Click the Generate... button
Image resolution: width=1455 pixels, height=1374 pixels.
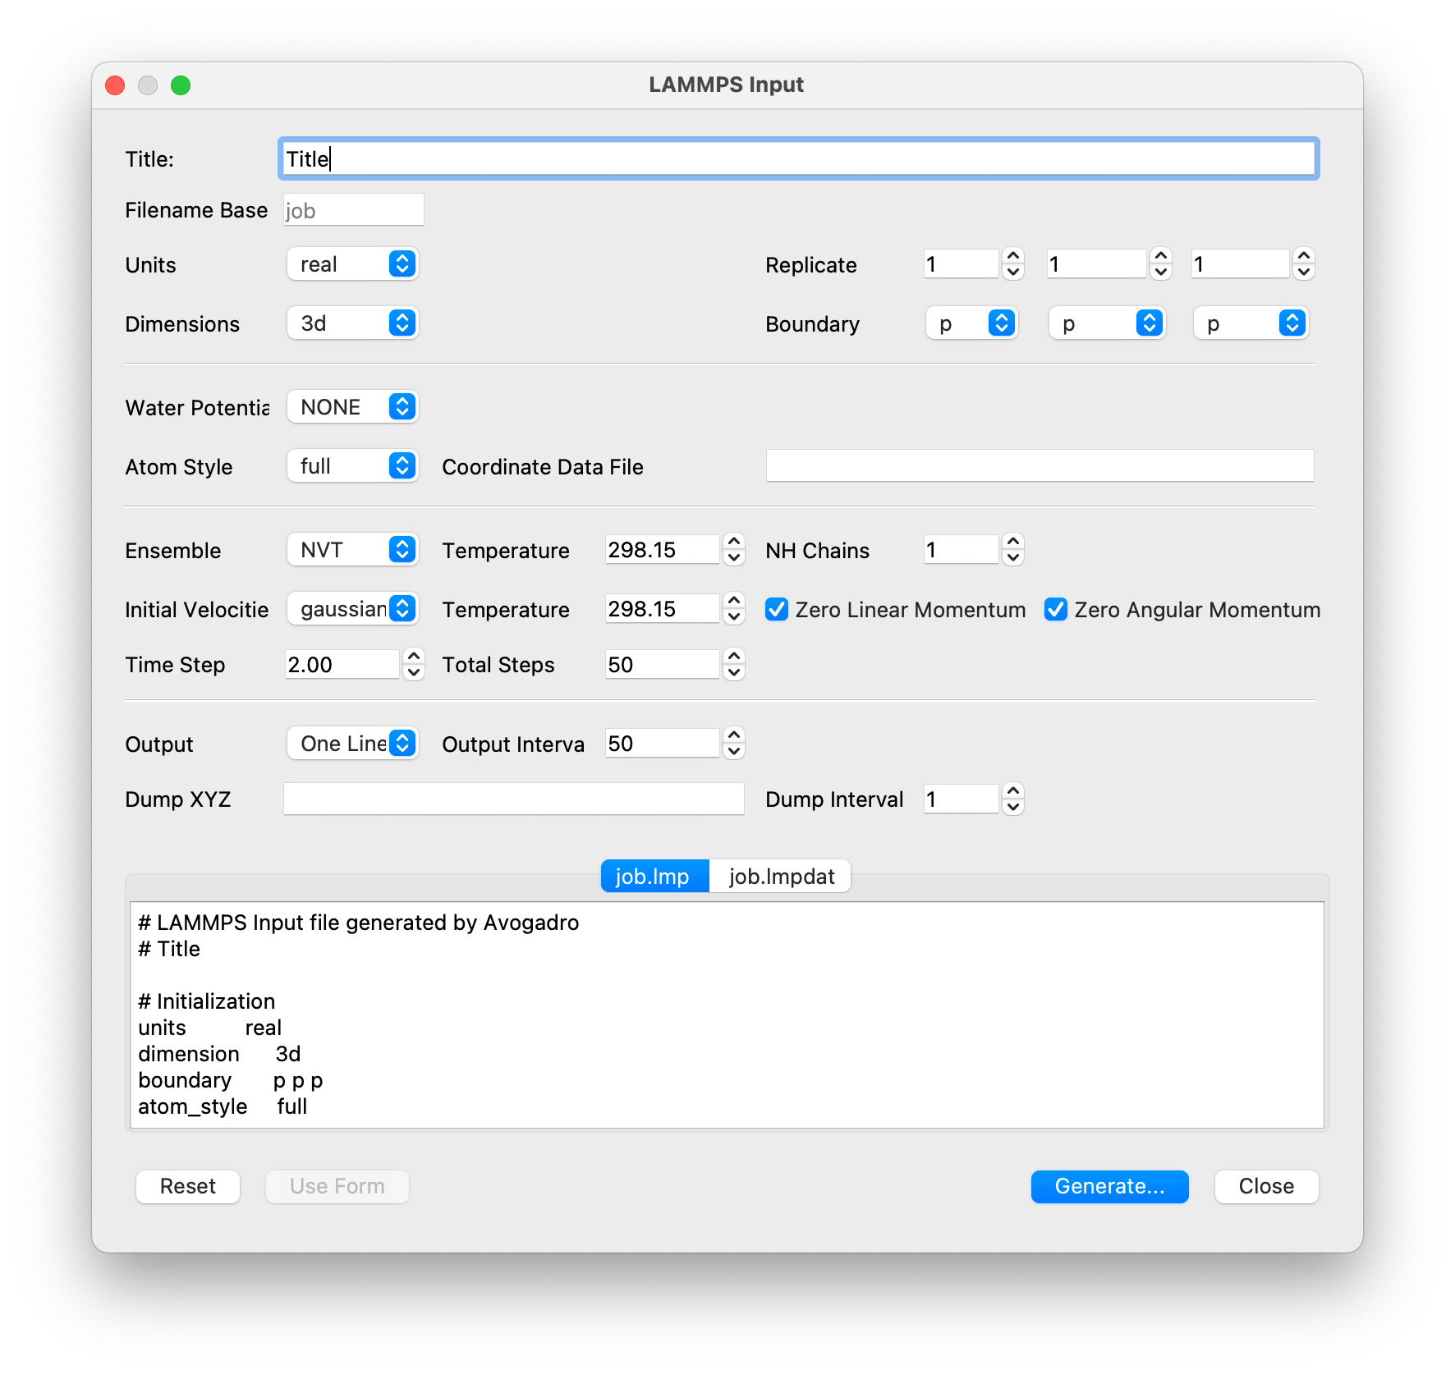pyautogui.click(x=1110, y=1186)
